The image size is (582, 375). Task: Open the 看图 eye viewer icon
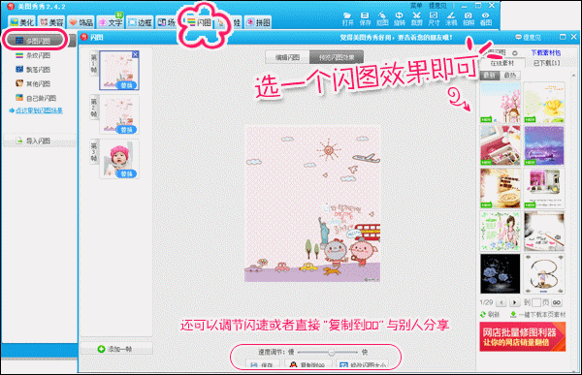click(486, 18)
